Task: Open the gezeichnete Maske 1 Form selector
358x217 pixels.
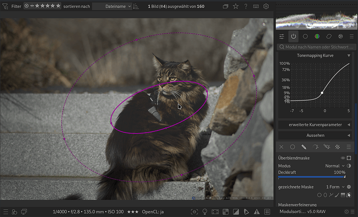Action: [x=334, y=186]
